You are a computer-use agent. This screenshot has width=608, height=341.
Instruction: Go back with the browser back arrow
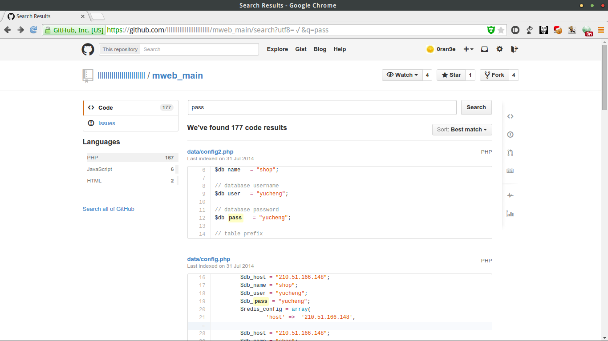8,30
